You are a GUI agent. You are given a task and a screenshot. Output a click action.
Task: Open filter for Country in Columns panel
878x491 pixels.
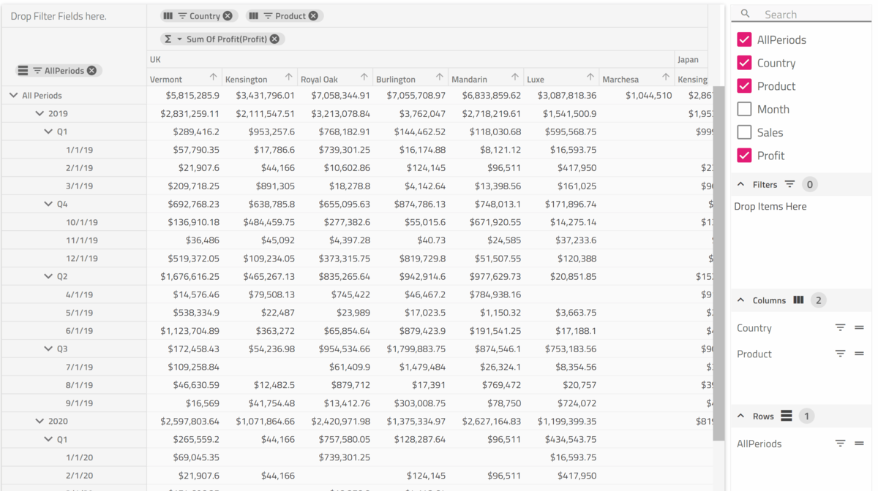coord(840,328)
